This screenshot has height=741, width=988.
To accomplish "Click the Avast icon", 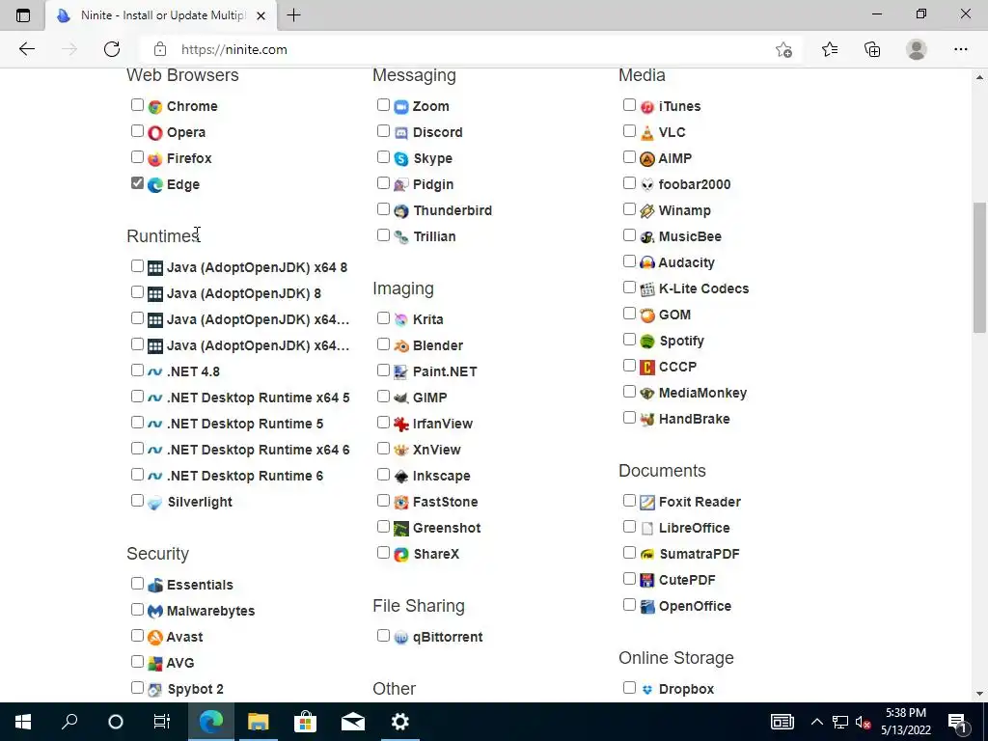I will pyautogui.click(x=155, y=637).
